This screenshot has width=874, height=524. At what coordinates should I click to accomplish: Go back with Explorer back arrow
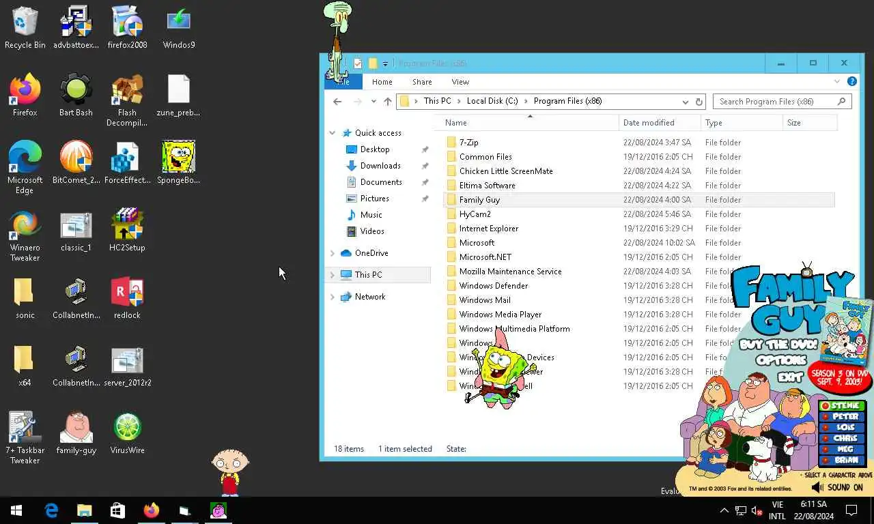[337, 102]
